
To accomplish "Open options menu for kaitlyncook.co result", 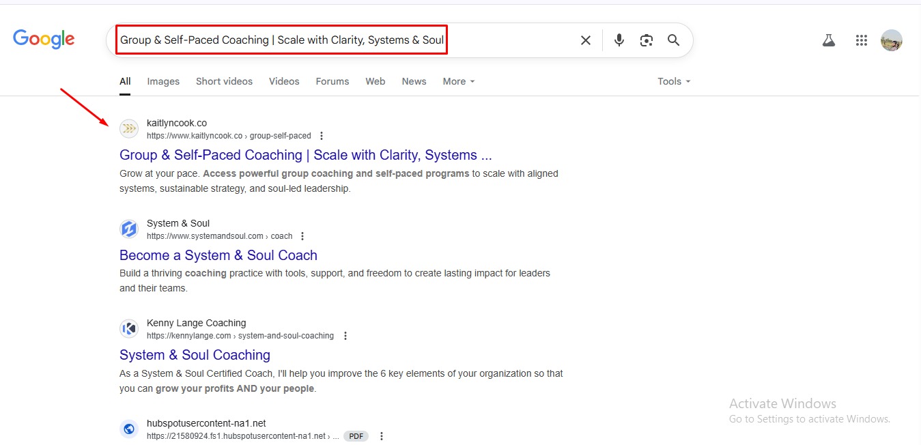I will [x=322, y=136].
